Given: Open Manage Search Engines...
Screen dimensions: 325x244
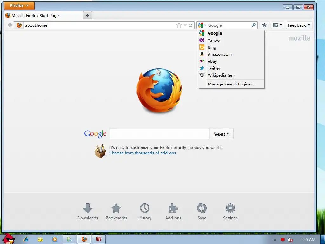Looking at the screenshot, I should tap(230, 84).
